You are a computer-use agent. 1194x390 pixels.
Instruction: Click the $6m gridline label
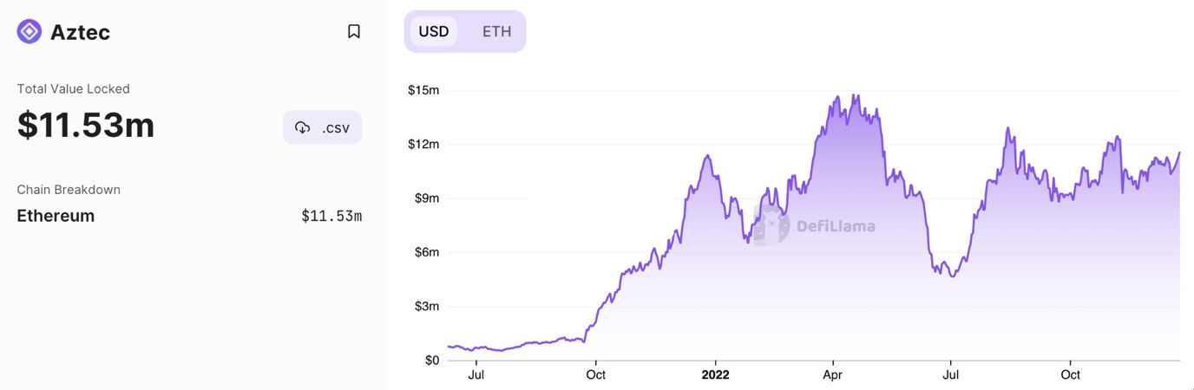(425, 252)
